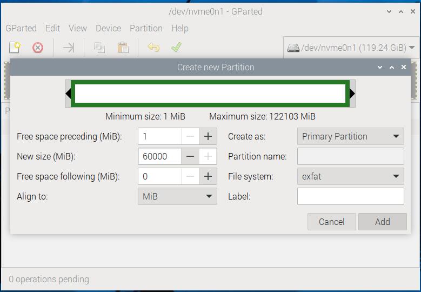The height and width of the screenshot is (292, 421).
Task: Click the yellow Undo last operation icon
Action: (x=153, y=47)
